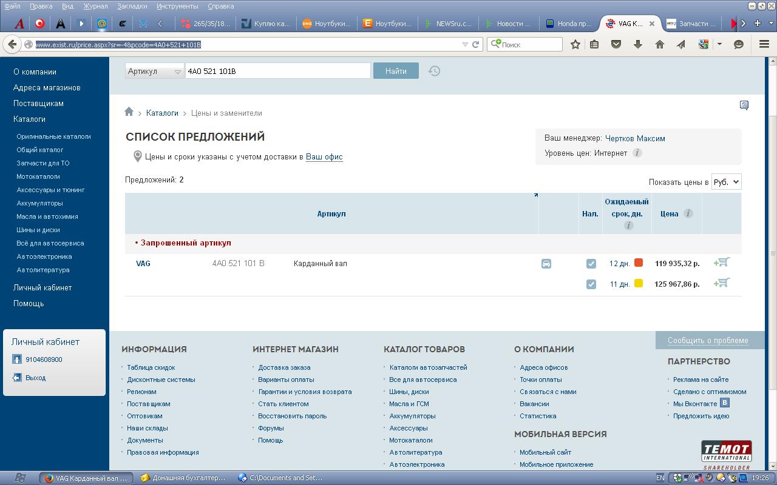Open the Руб. currency dropdown

point(726,182)
